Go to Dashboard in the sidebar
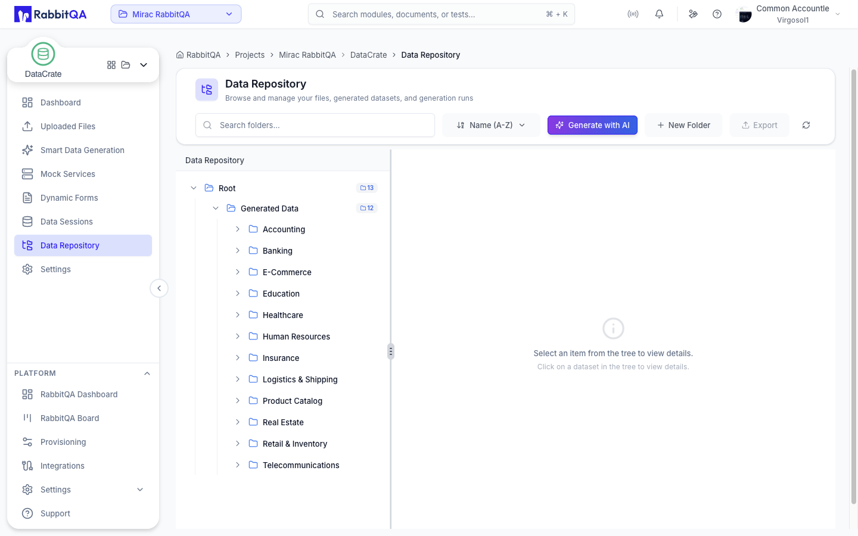 (83, 102)
